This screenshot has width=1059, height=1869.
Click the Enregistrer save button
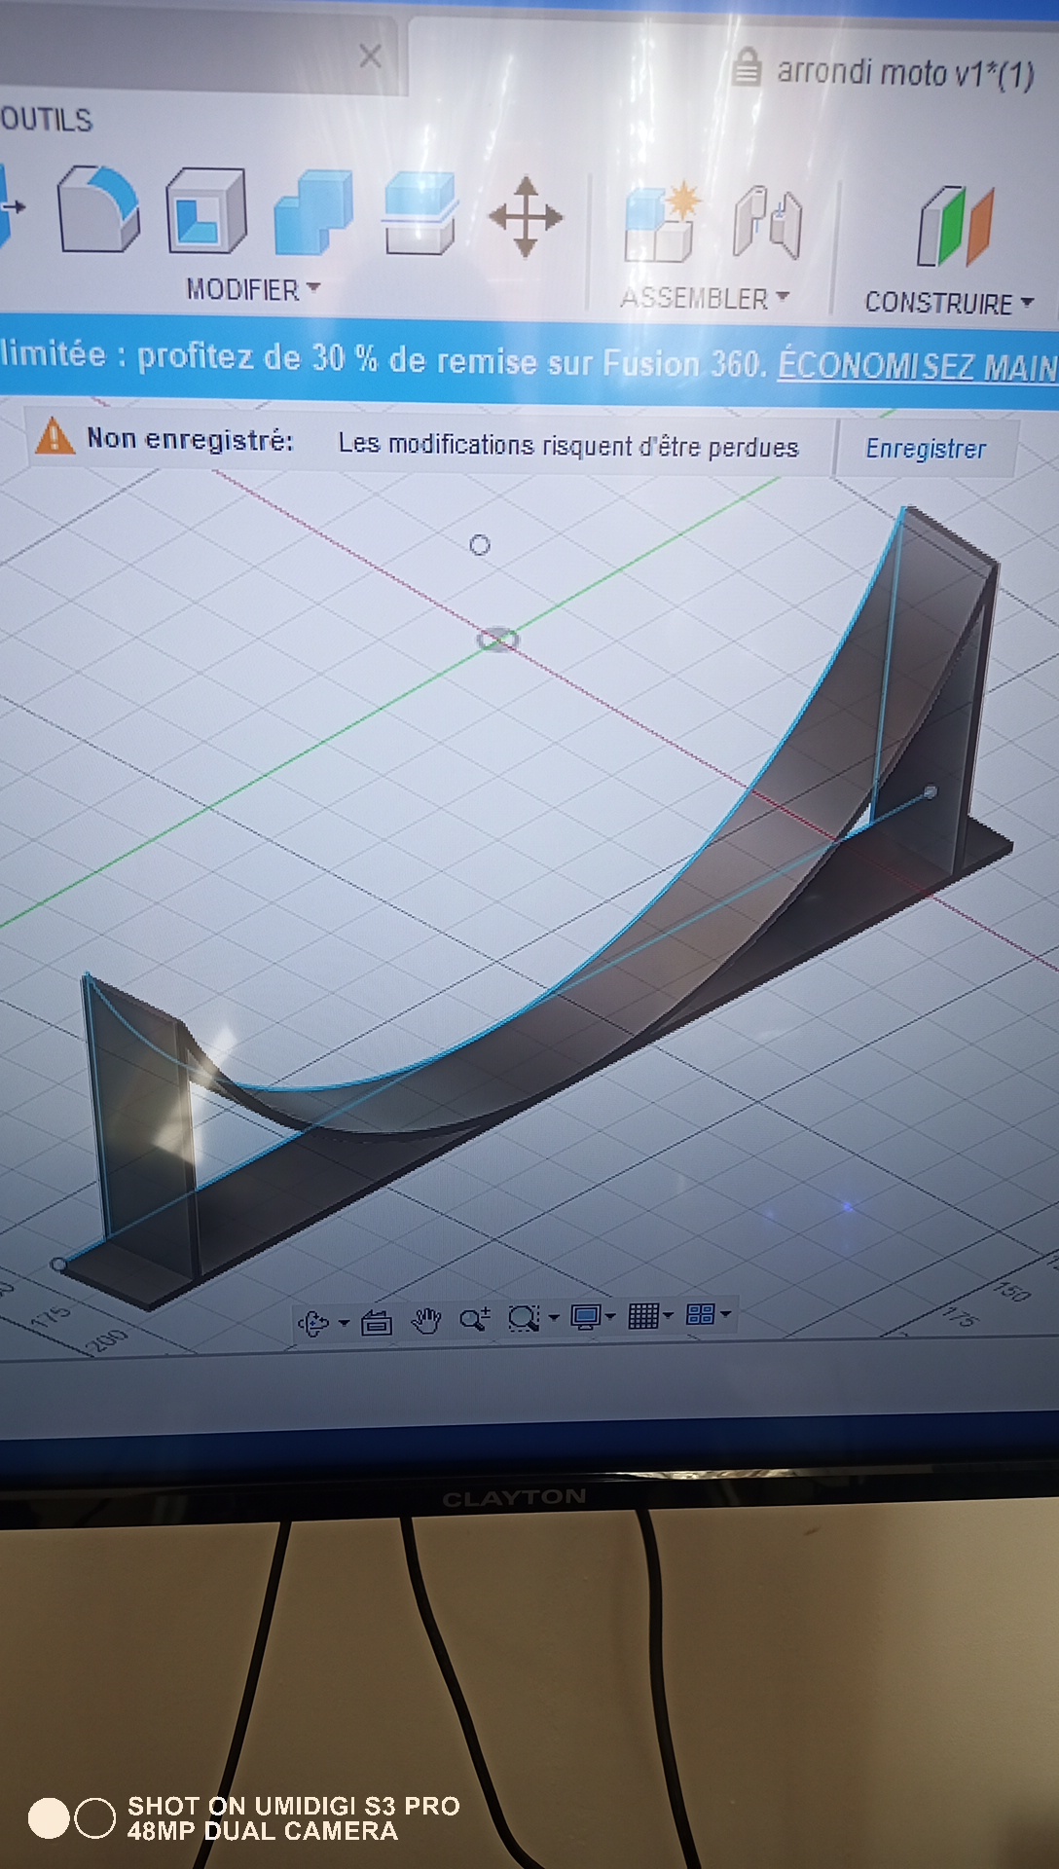click(x=926, y=449)
